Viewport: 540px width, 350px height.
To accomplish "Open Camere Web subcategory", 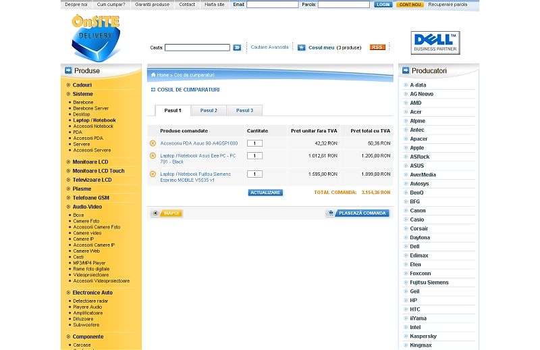I will [x=86, y=251].
